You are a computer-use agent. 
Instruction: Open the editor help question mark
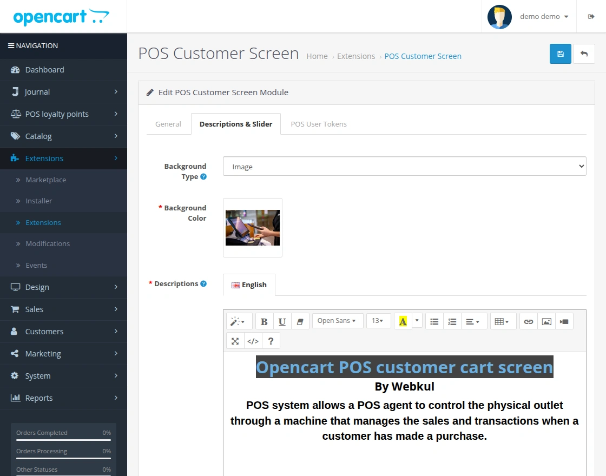click(271, 341)
